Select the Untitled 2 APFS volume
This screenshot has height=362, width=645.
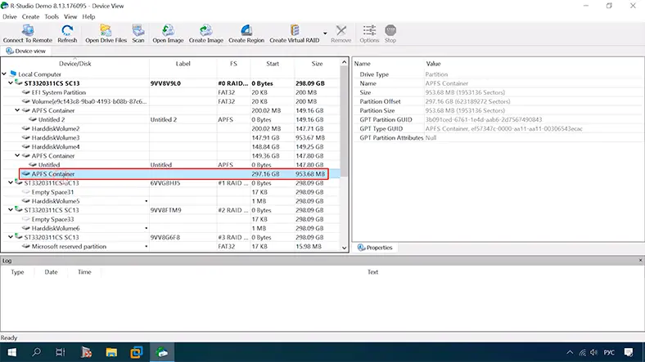(170, 119)
